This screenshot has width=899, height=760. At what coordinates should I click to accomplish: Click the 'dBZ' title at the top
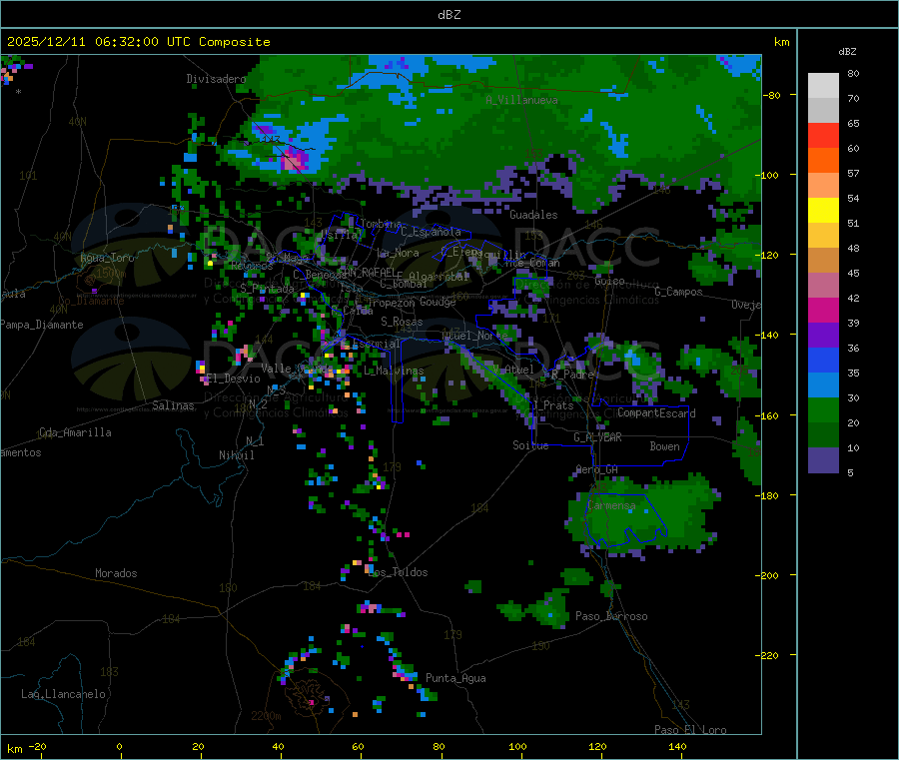click(x=449, y=15)
